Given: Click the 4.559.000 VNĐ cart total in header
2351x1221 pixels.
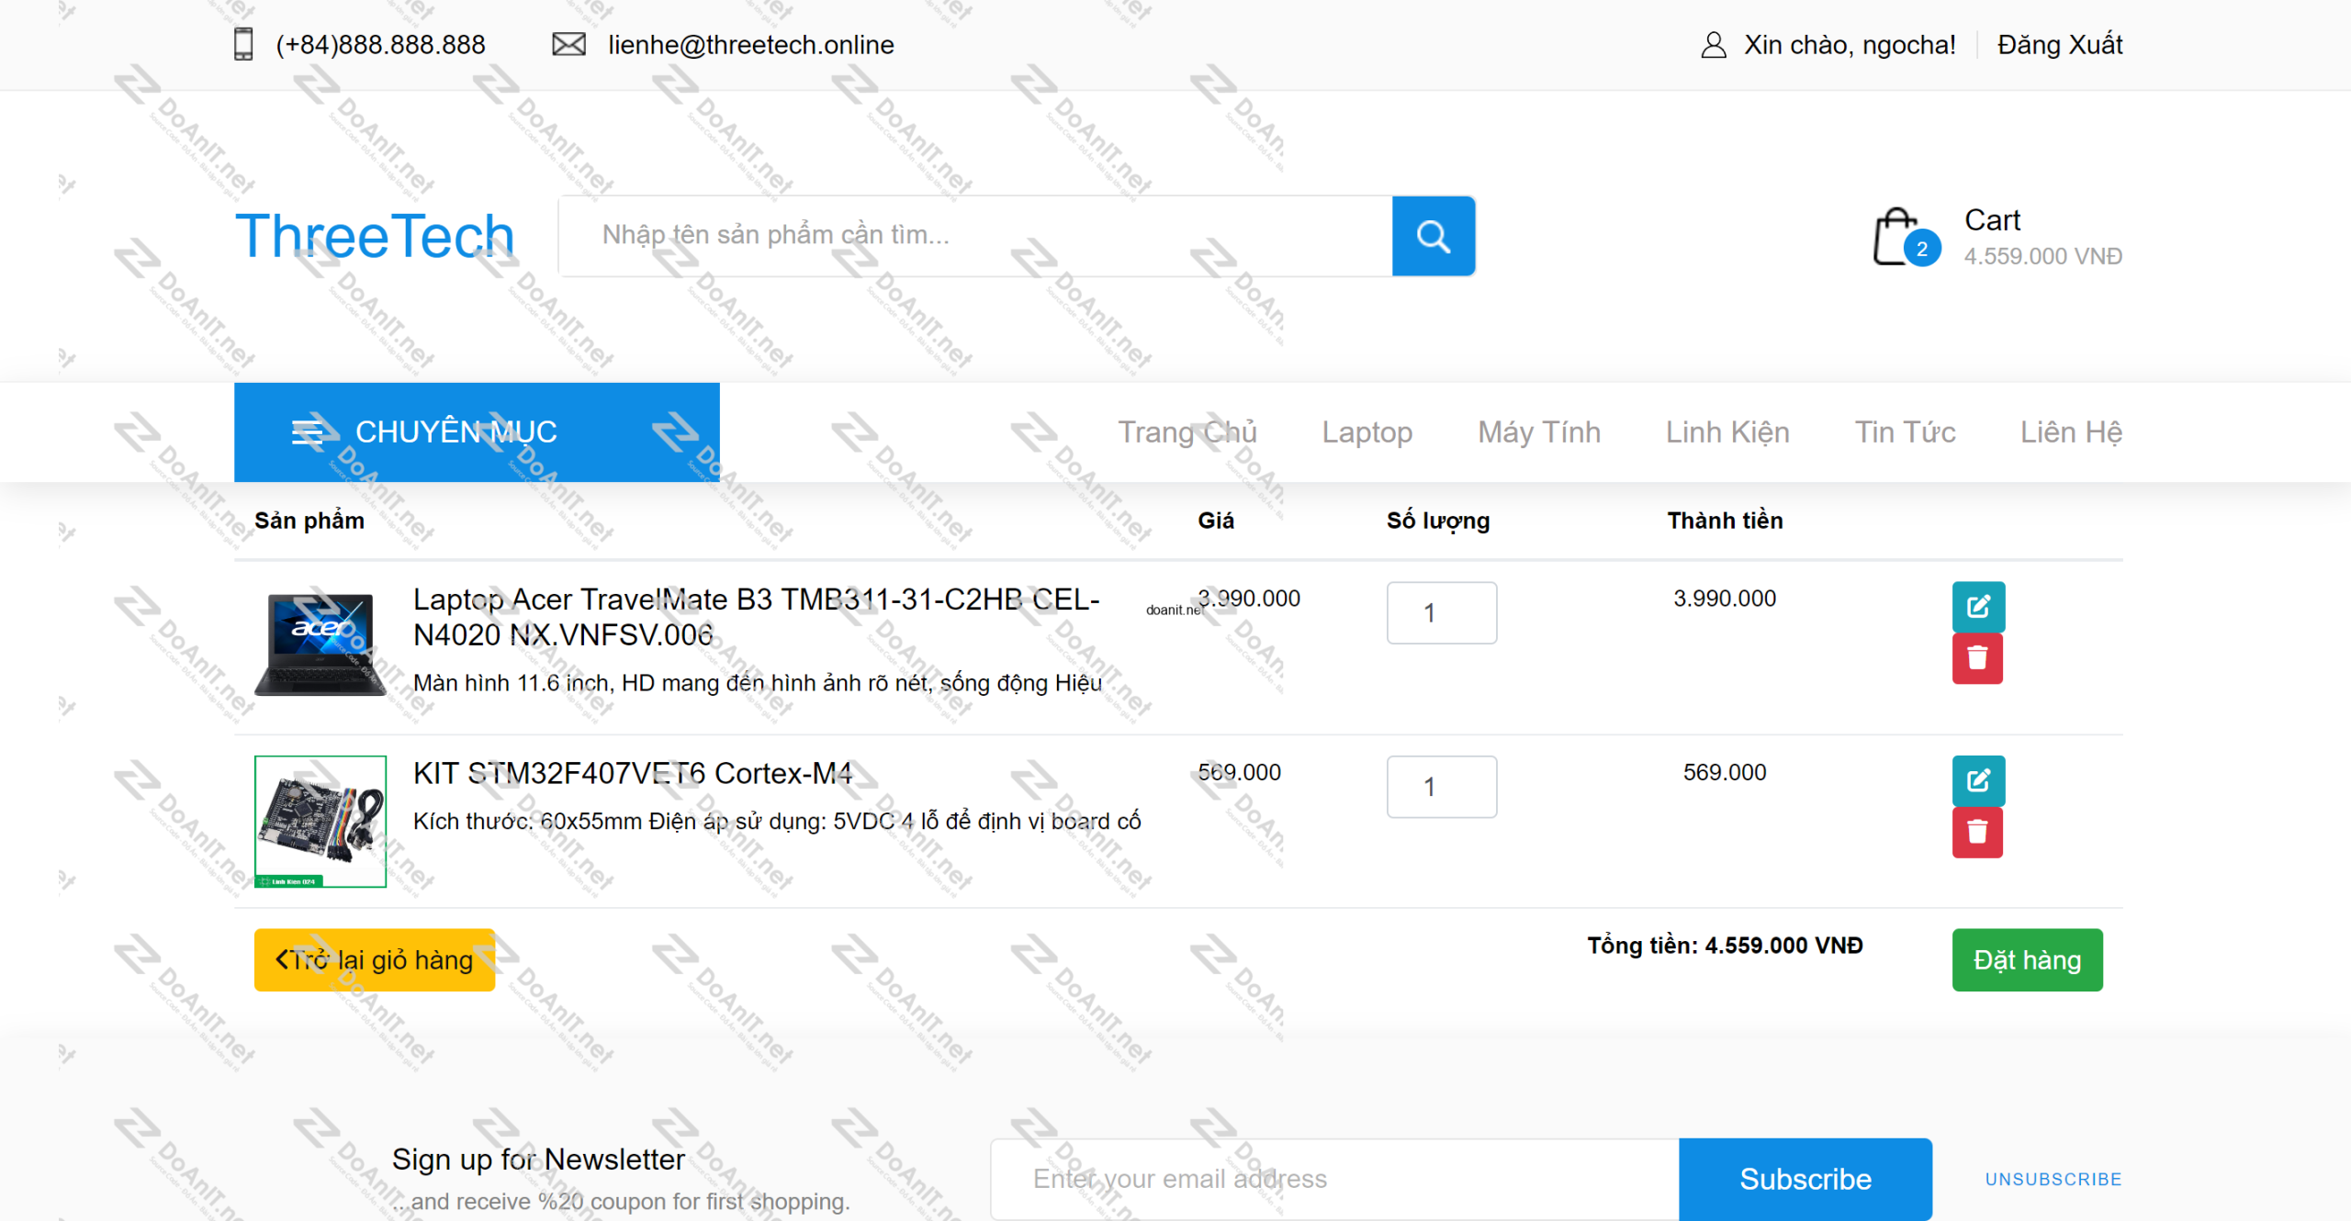Looking at the screenshot, I should coord(2043,256).
